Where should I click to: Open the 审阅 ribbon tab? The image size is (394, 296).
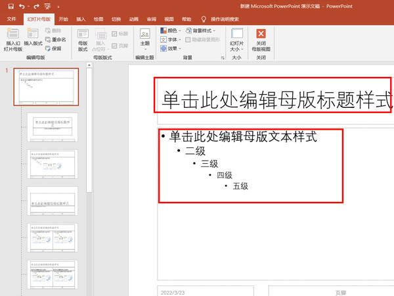point(151,19)
